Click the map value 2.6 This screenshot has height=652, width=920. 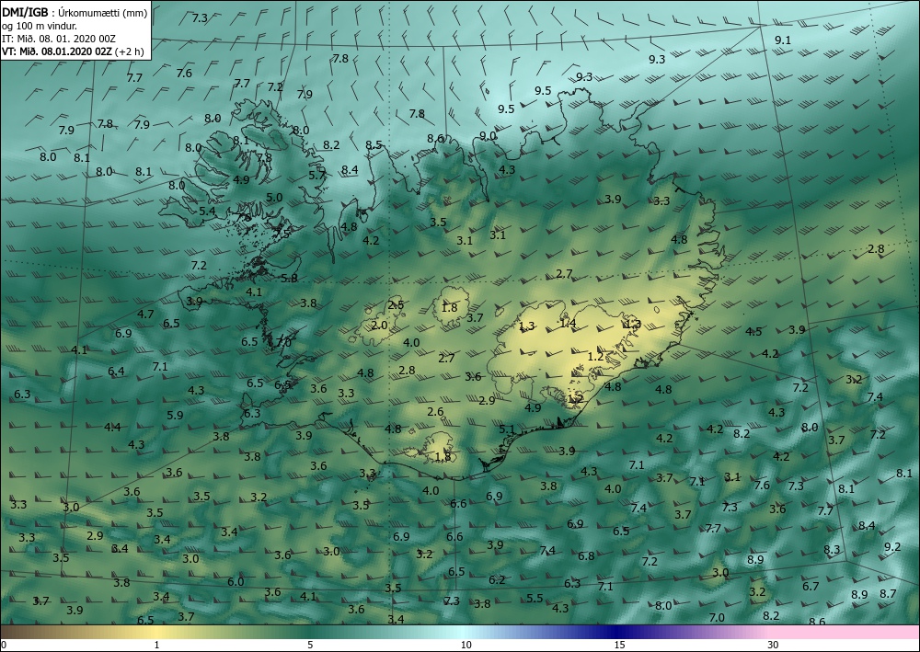[x=435, y=412]
